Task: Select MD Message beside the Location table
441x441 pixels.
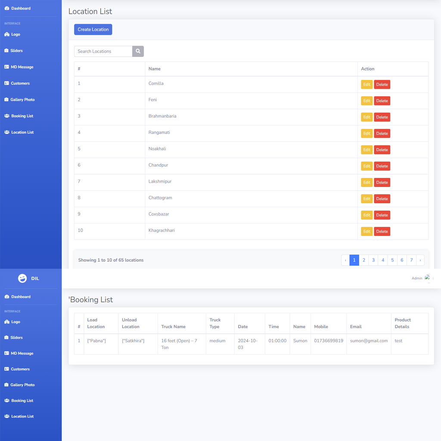Action: click(x=22, y=67)
